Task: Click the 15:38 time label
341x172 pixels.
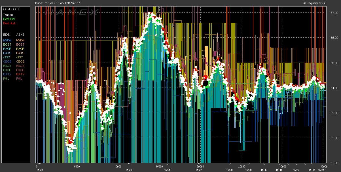Action: [x=229, y=170]
